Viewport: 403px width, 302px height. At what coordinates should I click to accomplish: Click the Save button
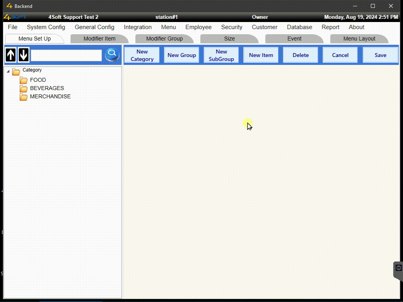[381, 55]
